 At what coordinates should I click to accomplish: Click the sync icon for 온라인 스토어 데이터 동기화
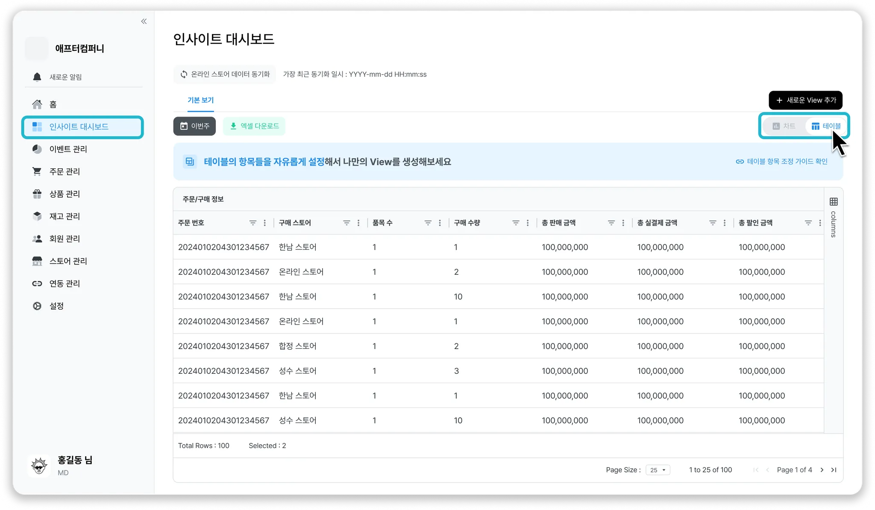[x=184, y=74]
